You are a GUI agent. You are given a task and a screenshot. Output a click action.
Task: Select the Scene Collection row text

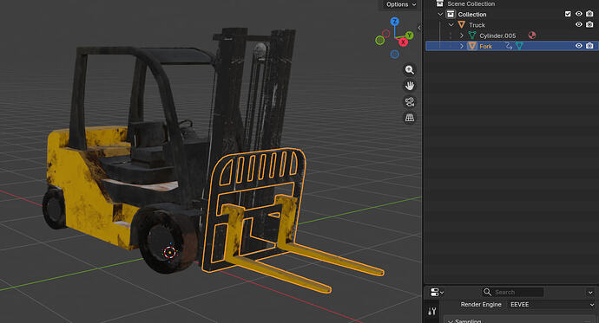[471, 3]
